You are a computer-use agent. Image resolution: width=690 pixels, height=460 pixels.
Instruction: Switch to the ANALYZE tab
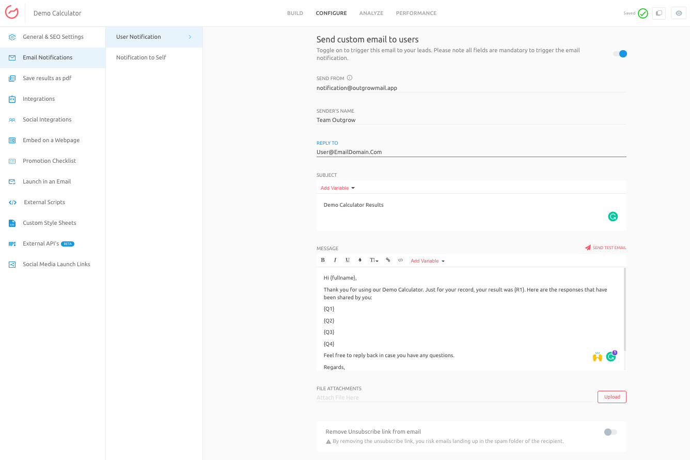371,13
